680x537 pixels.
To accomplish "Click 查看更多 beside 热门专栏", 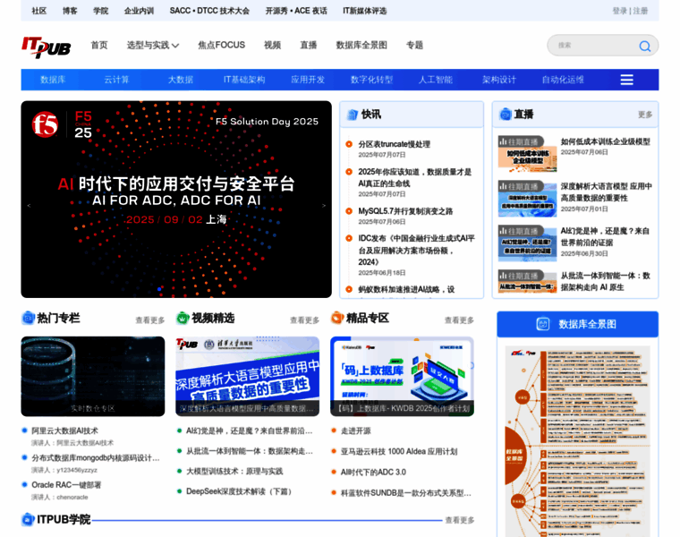I will [x=150, y=320].
